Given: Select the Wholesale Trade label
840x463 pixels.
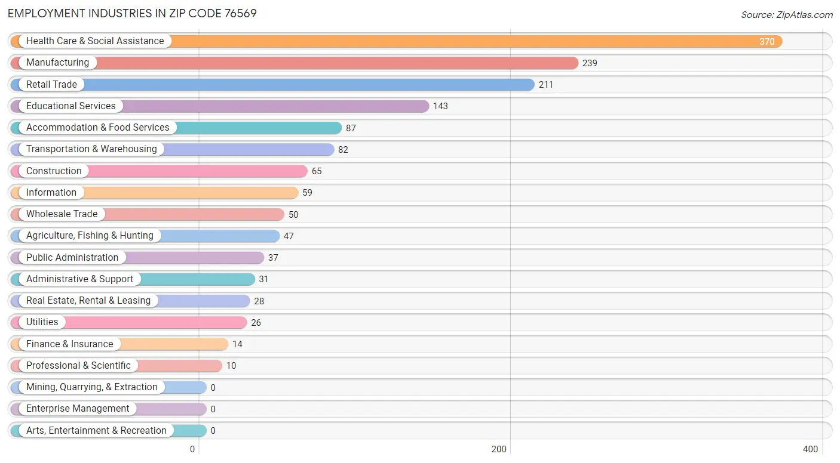Looking at the screenshot, I should click(x=62, y=214).
